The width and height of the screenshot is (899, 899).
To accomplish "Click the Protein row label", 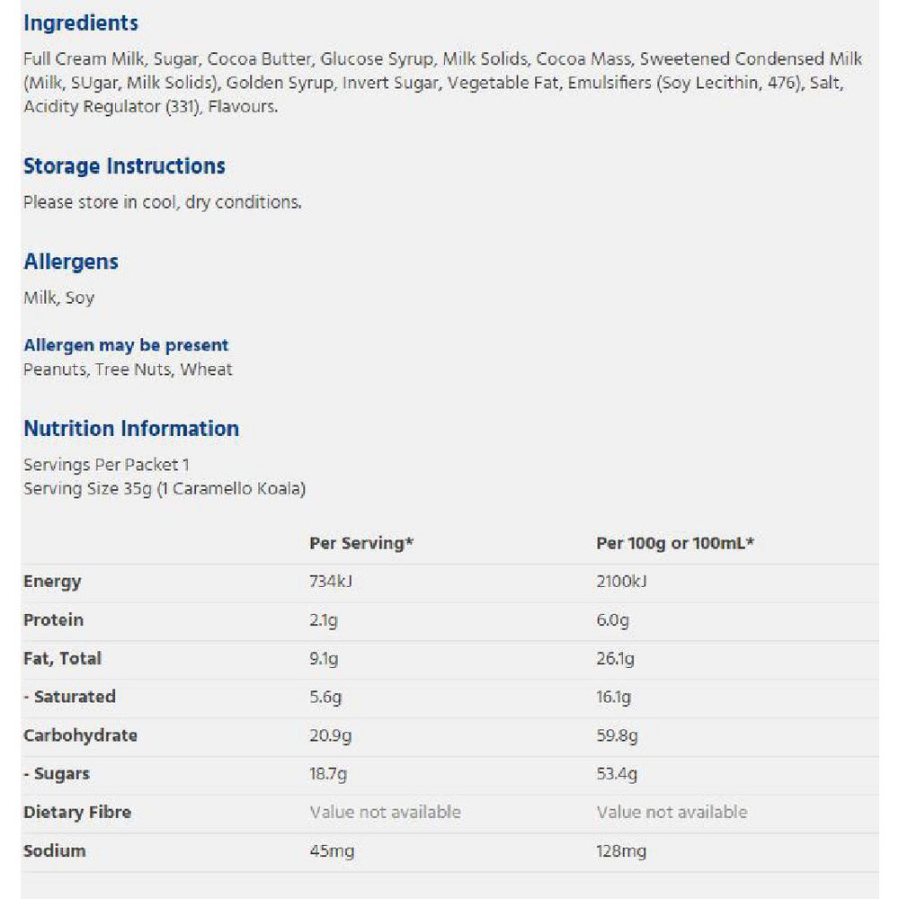I will point(53,620).
